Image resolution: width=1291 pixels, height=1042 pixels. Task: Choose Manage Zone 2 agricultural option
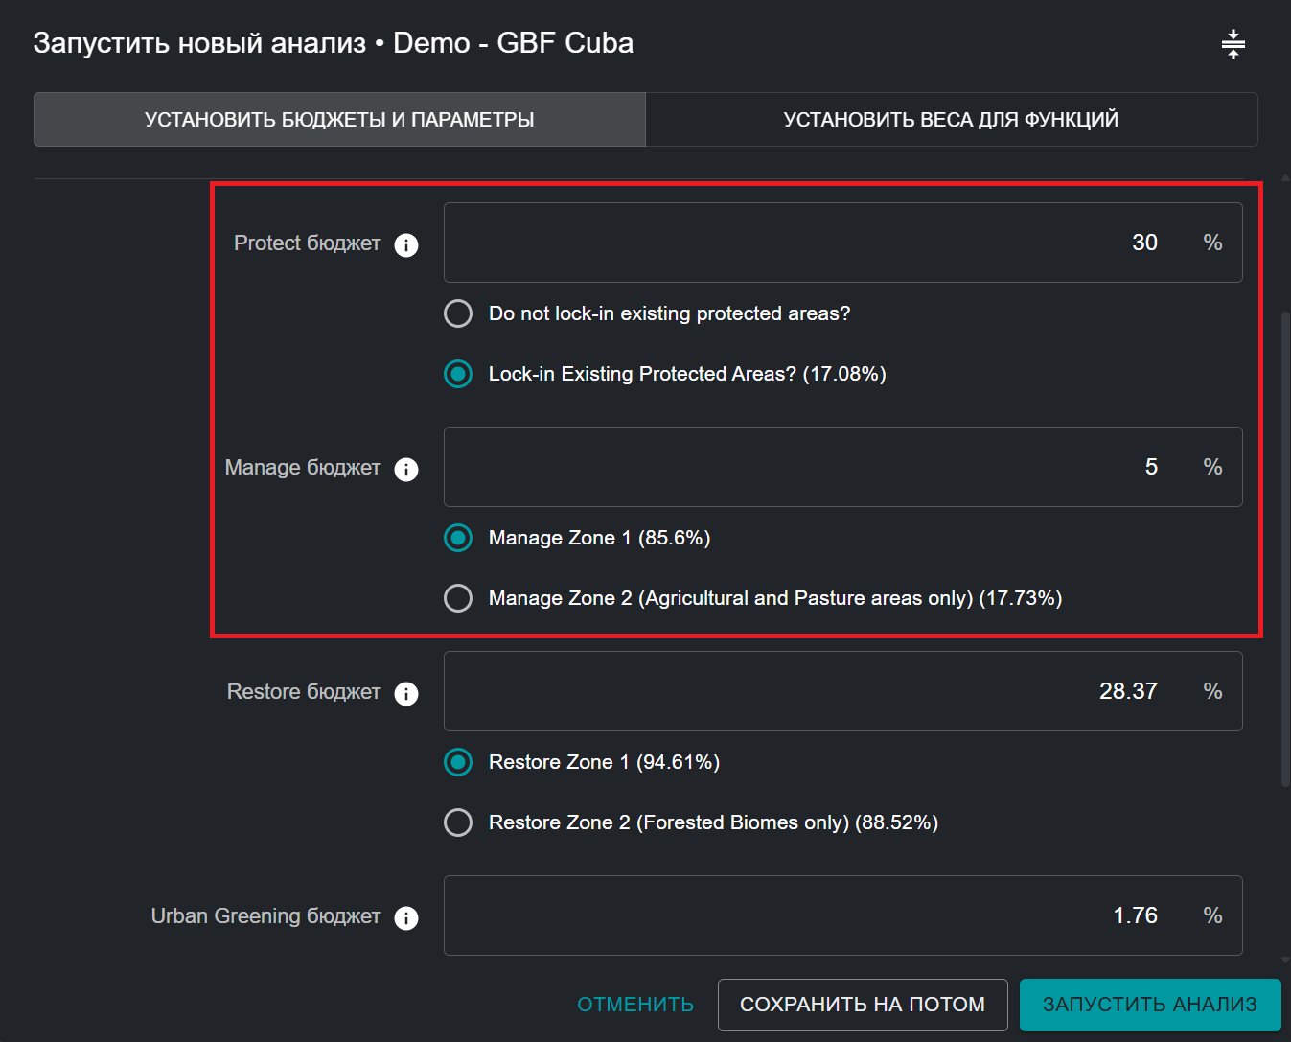click(x=458, y=598)
